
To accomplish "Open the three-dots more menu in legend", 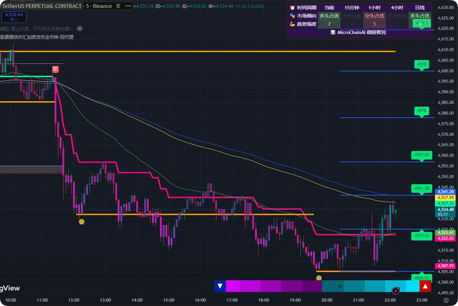I will click(x=128, y=6).
